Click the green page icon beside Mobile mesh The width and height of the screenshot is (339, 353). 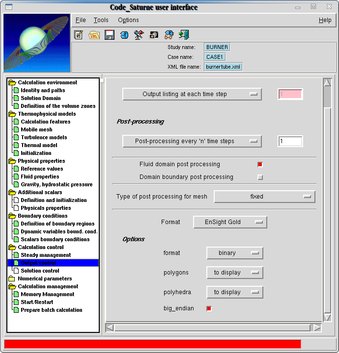[16, 129]
